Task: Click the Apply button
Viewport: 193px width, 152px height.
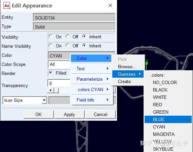Action: coord(69,114)
